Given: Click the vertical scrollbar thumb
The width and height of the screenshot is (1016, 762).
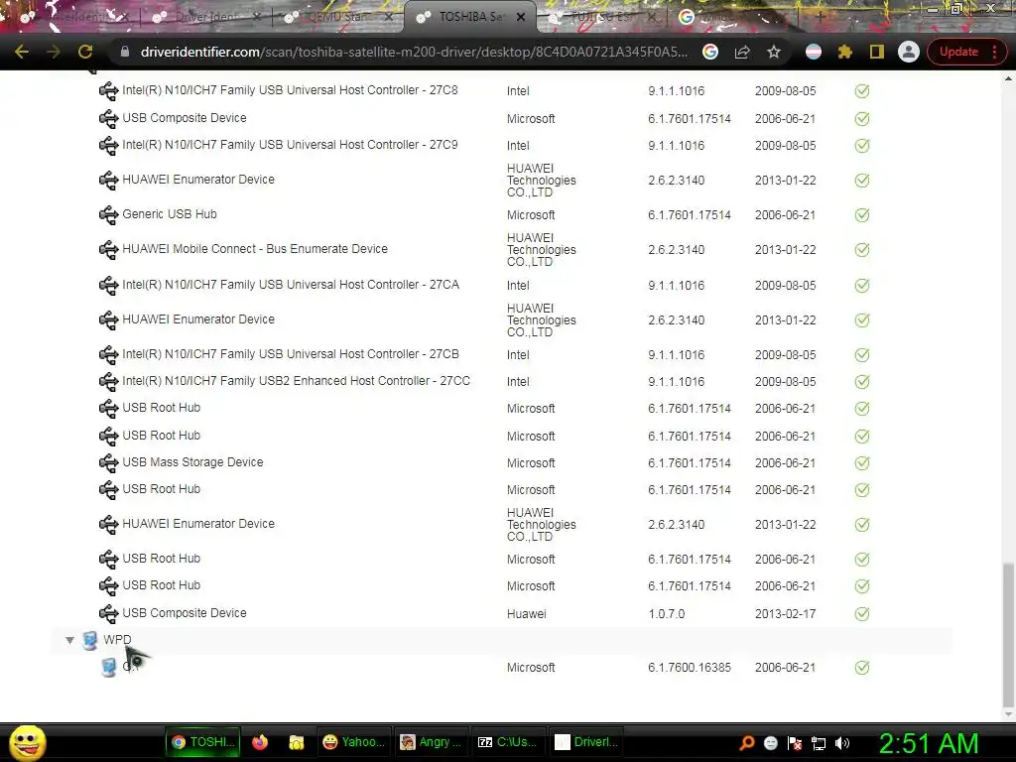Looking at the screenshot, I should (1008, 635).
